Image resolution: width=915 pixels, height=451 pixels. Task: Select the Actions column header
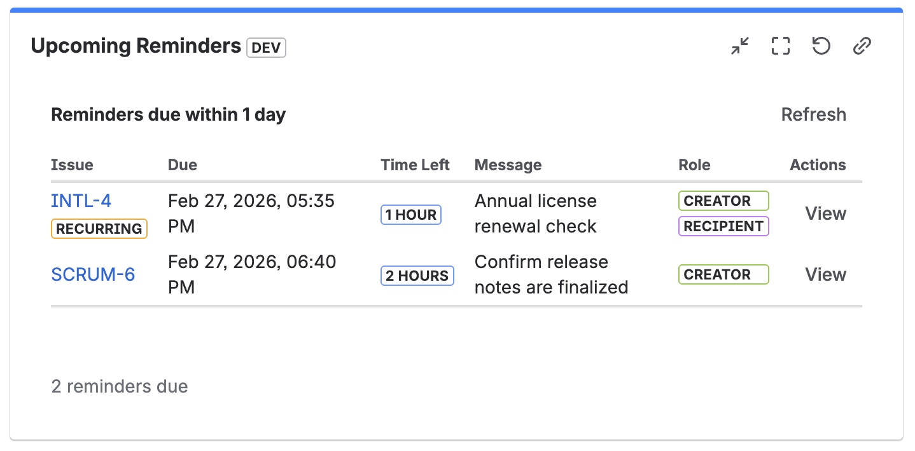818,165
